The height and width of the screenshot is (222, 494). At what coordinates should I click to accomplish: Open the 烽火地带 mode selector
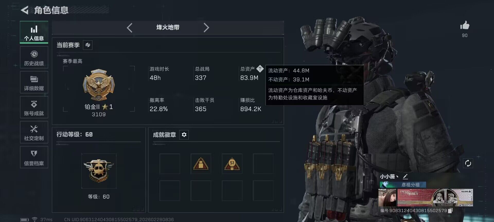(x=168, y=27)
